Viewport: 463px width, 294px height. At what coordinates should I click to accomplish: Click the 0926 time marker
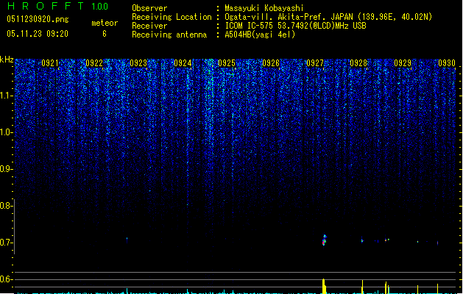click(271, 63)
